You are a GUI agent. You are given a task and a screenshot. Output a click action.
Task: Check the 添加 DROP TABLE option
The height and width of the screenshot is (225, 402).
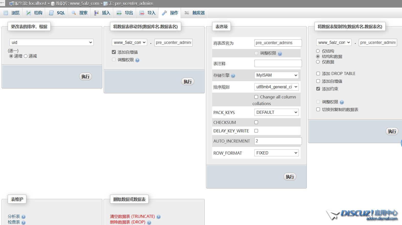[x=318, y=73]
